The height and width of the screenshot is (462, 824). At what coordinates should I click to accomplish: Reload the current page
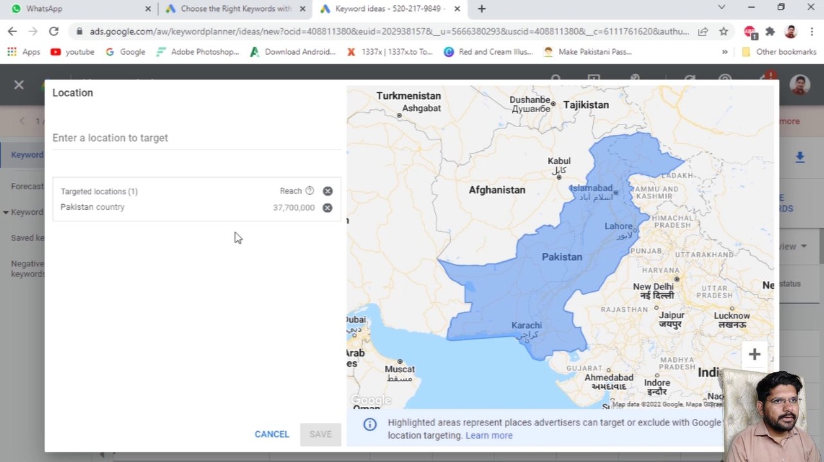(x=54, y=31)
